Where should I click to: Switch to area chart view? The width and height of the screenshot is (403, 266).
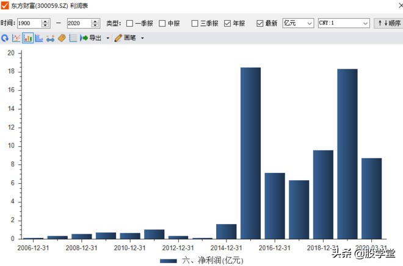pyautogui.click(x=39, y=38)
